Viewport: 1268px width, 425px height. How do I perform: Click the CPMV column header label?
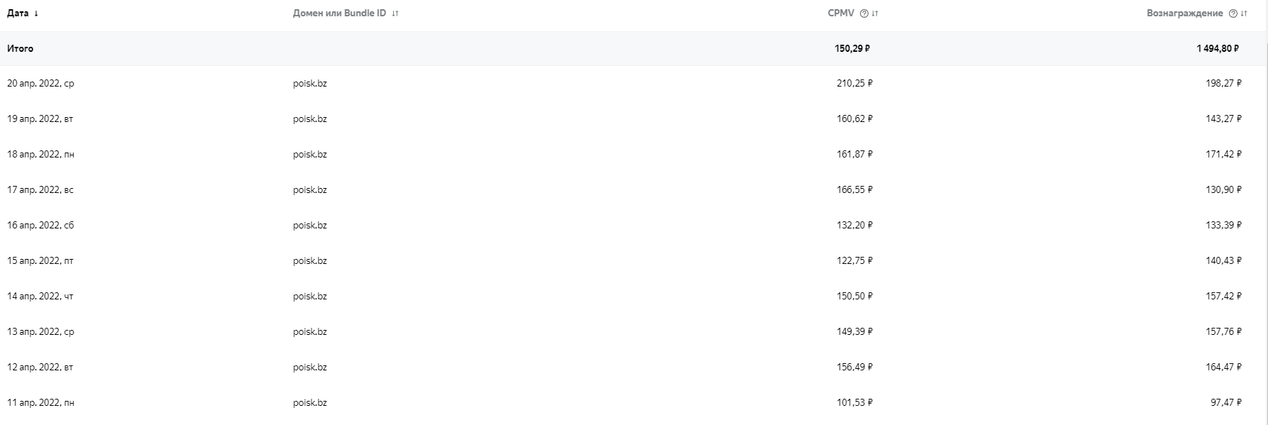(841, 13)
